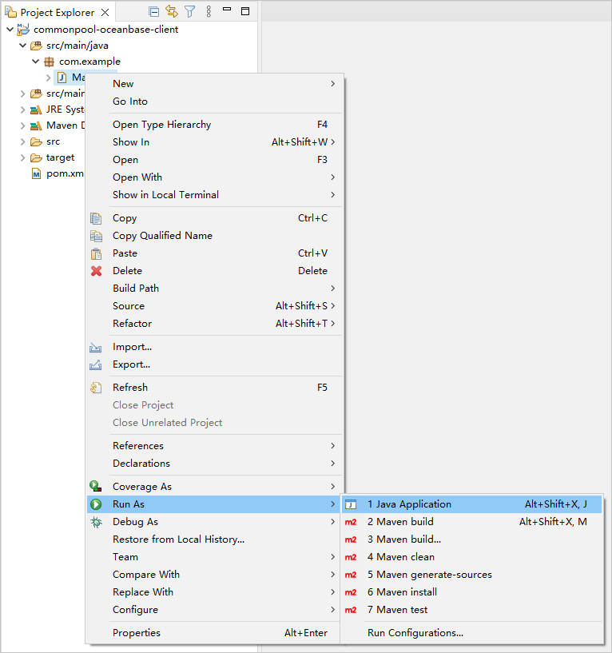Image resolution: width=612 pixels, height=653 pixels.
Task: Collapse the commonpool-oceanbase-client project node
Action: pyautogui.click(x=10, y=30)
